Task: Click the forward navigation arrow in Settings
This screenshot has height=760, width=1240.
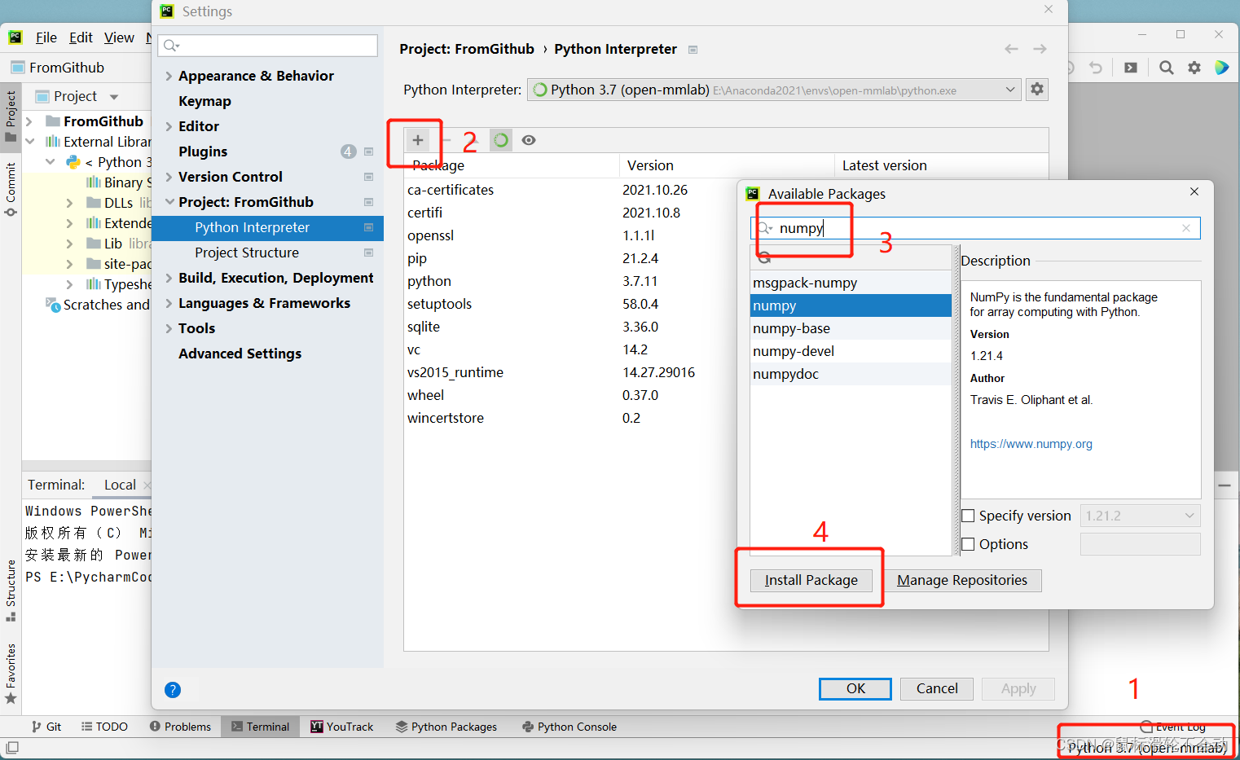Action: click(x=1040, y=49)
